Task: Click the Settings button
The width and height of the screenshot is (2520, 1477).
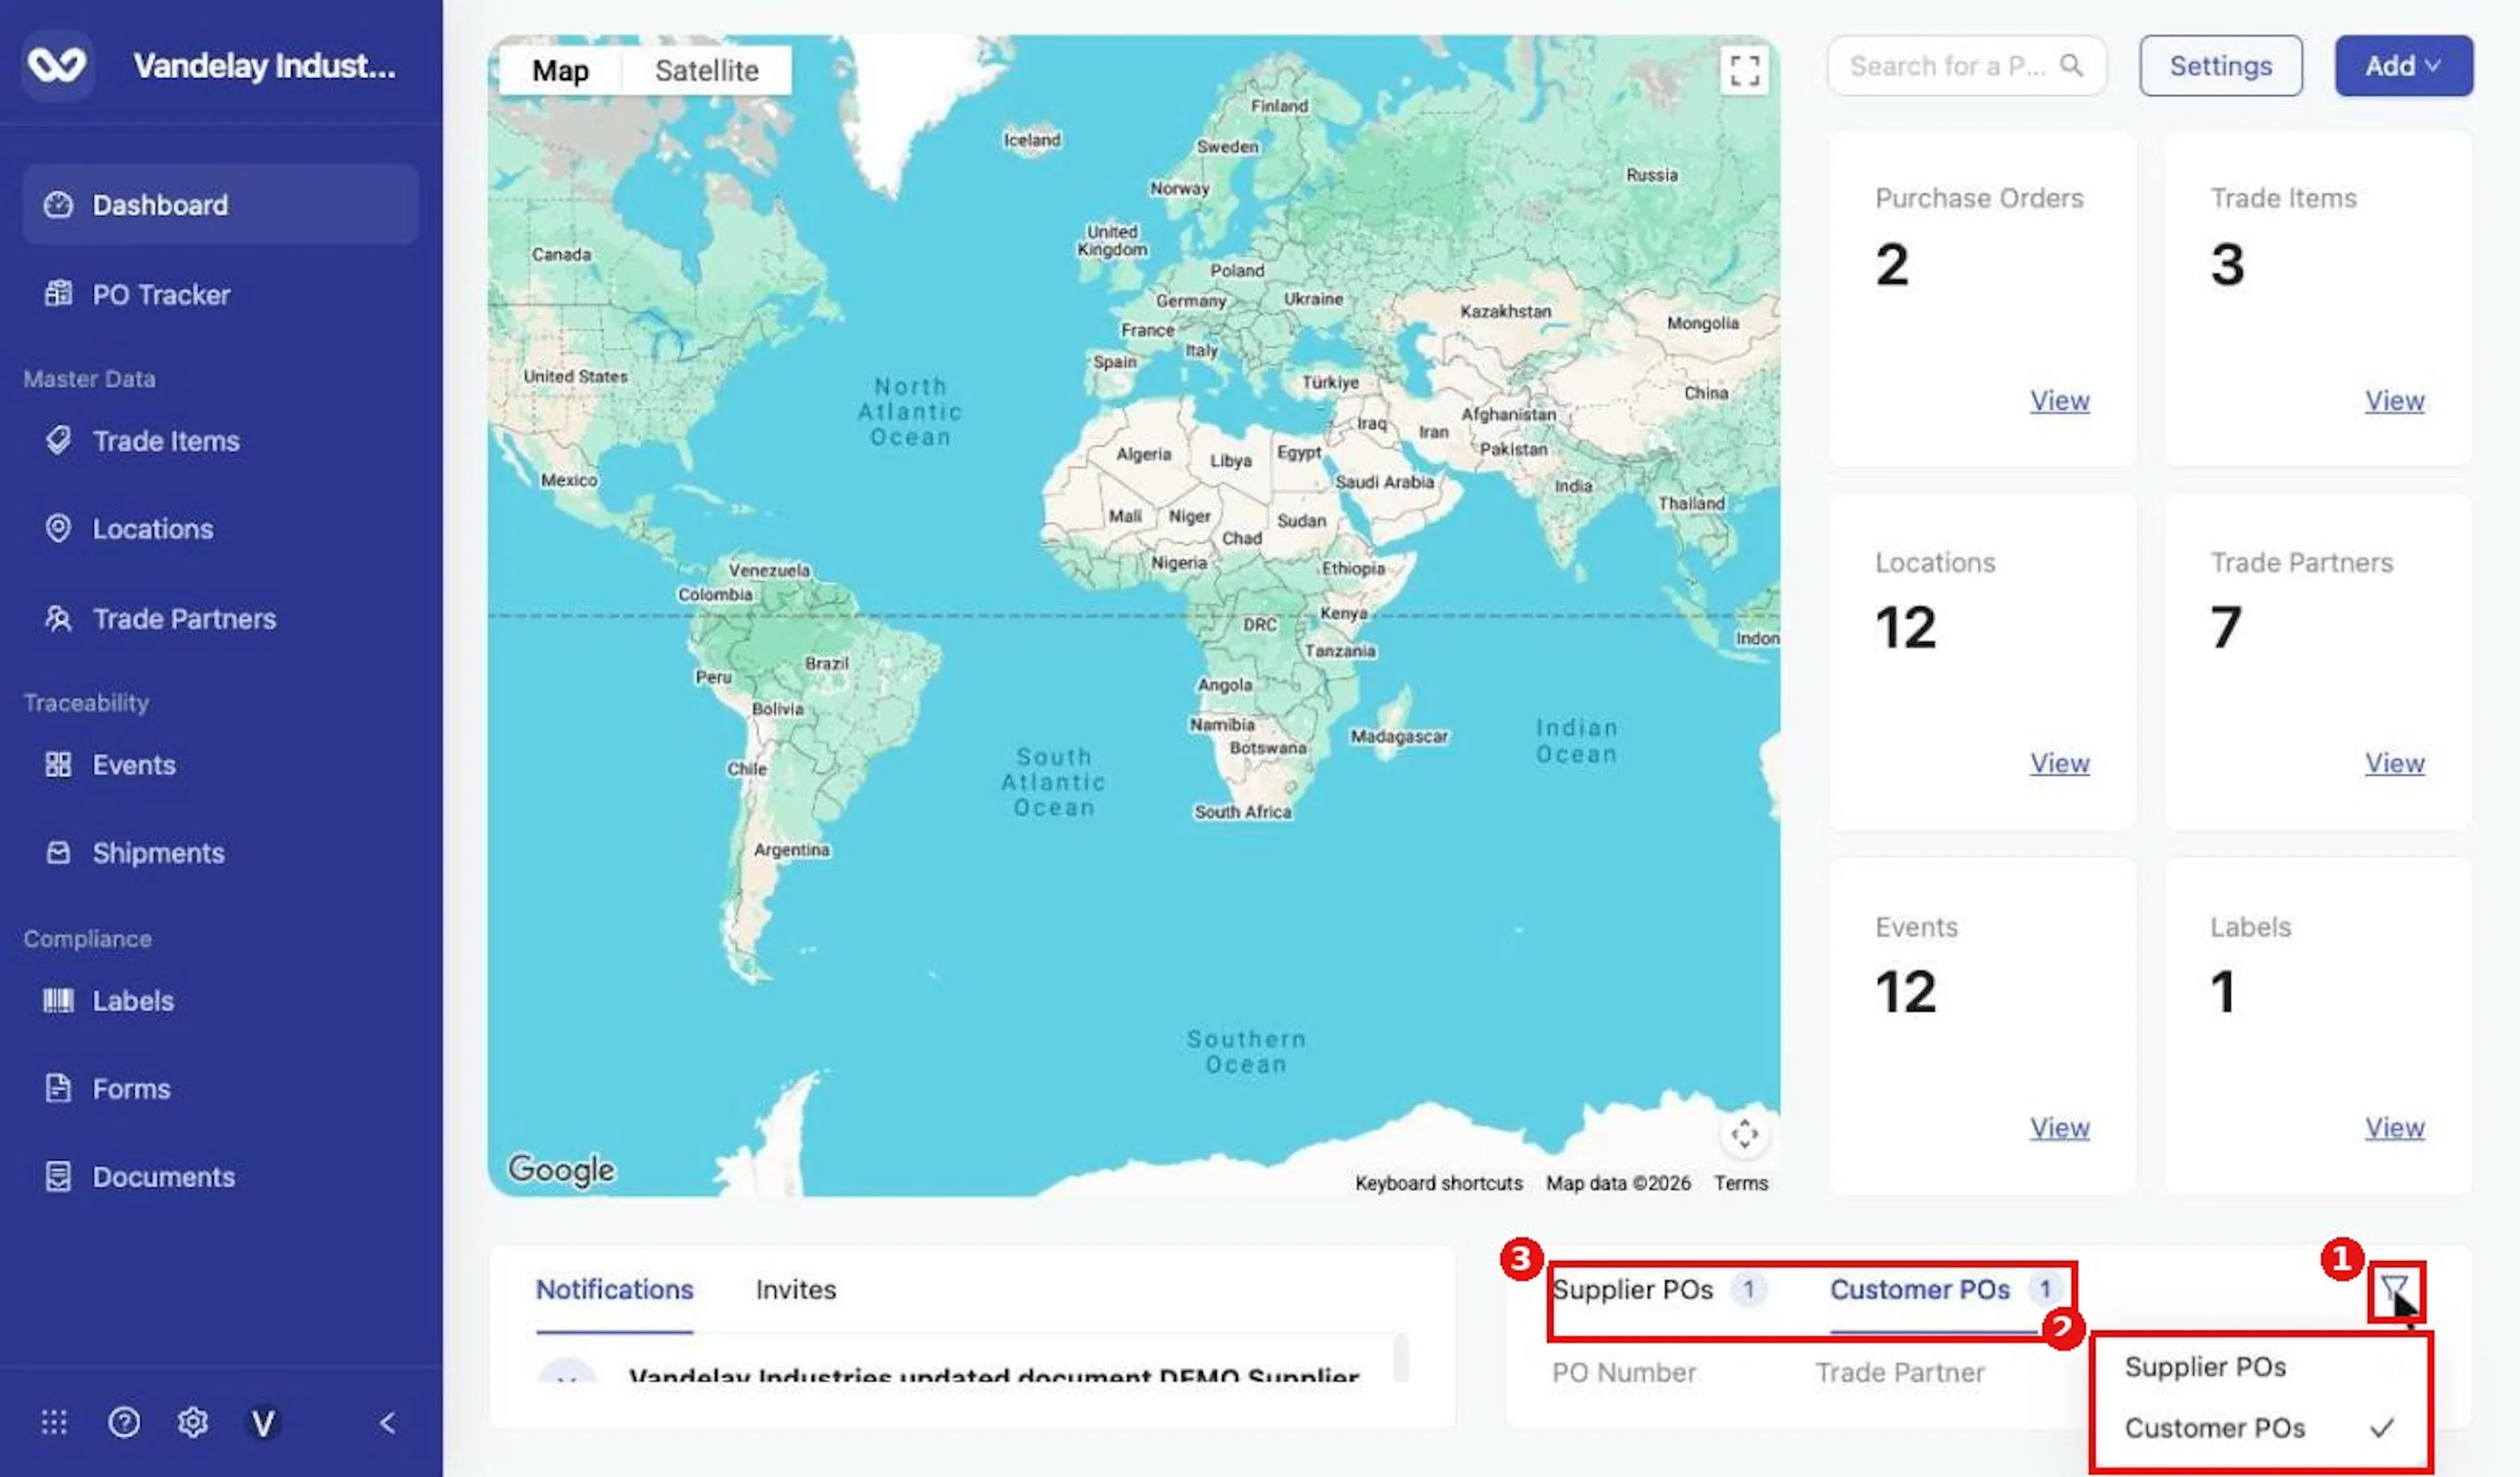Action: pos(2220,66)
